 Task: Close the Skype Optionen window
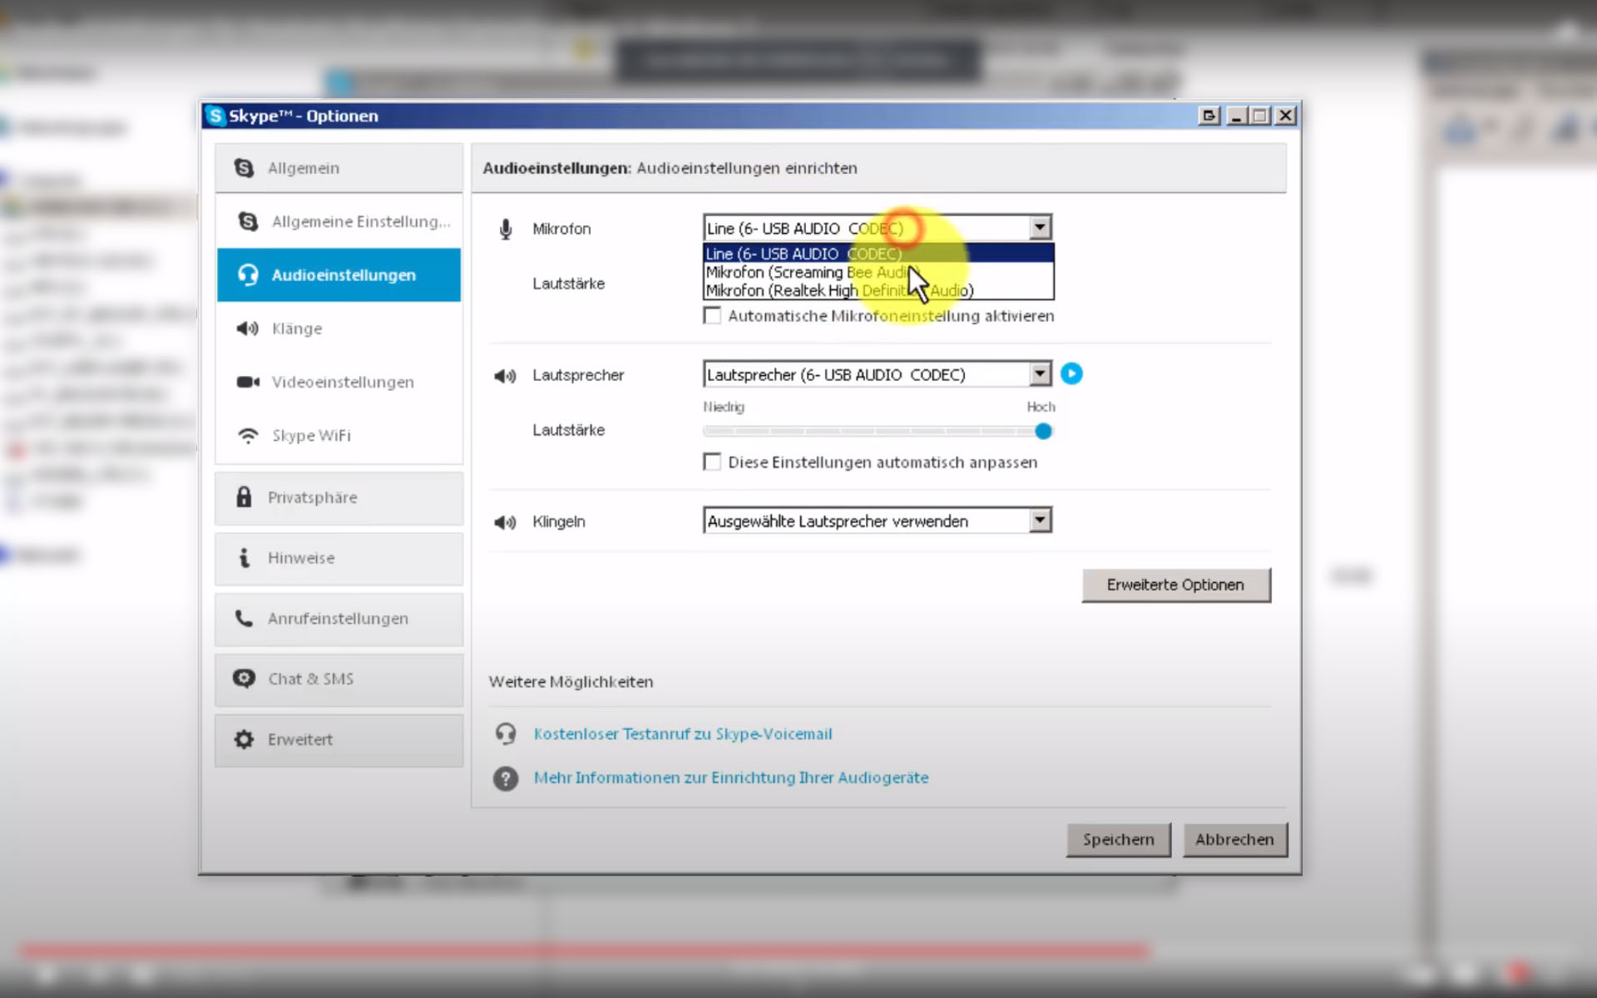[x=1286, y=116]
